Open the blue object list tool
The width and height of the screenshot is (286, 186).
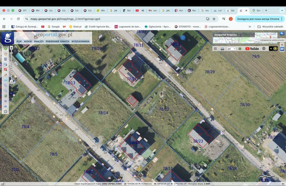point(5,59)
